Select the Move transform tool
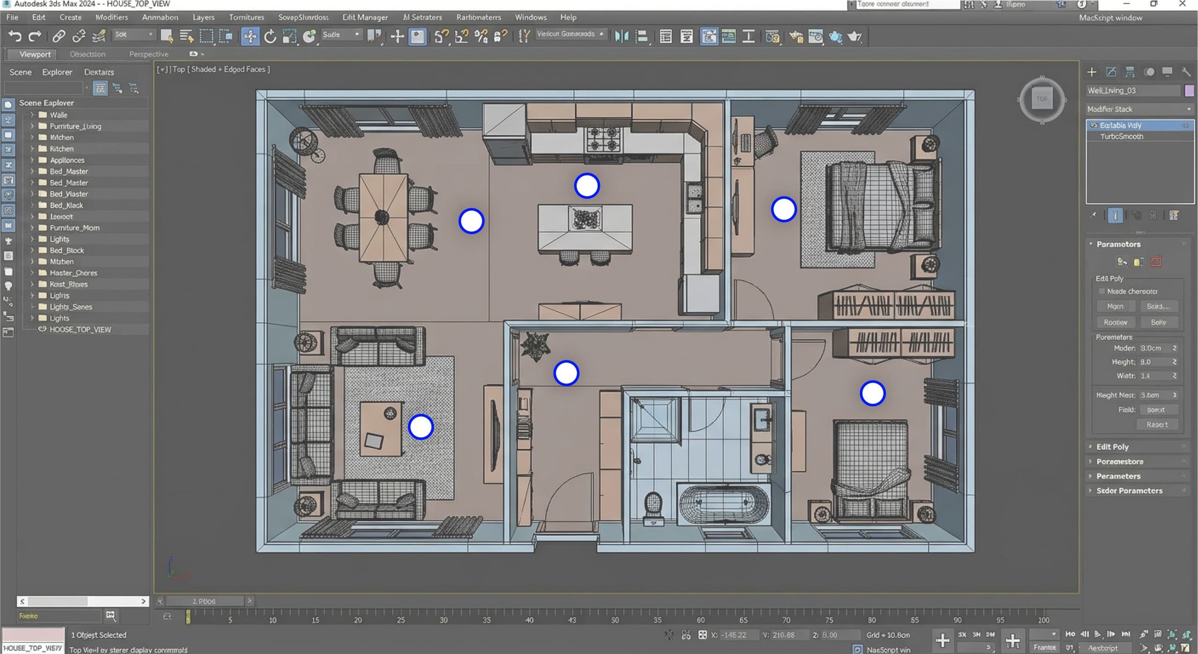 coord(250,36)
